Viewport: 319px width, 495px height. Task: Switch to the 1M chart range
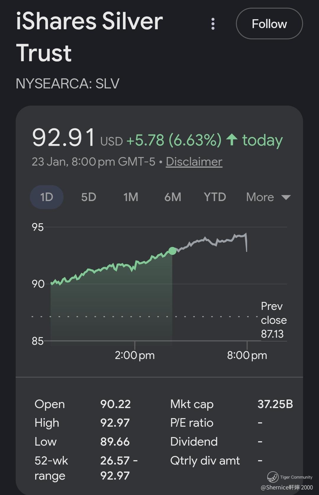[x=131, y=197]
